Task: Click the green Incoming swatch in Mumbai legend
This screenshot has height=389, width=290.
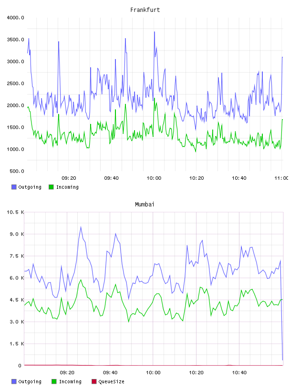Action: coord(54,381)
